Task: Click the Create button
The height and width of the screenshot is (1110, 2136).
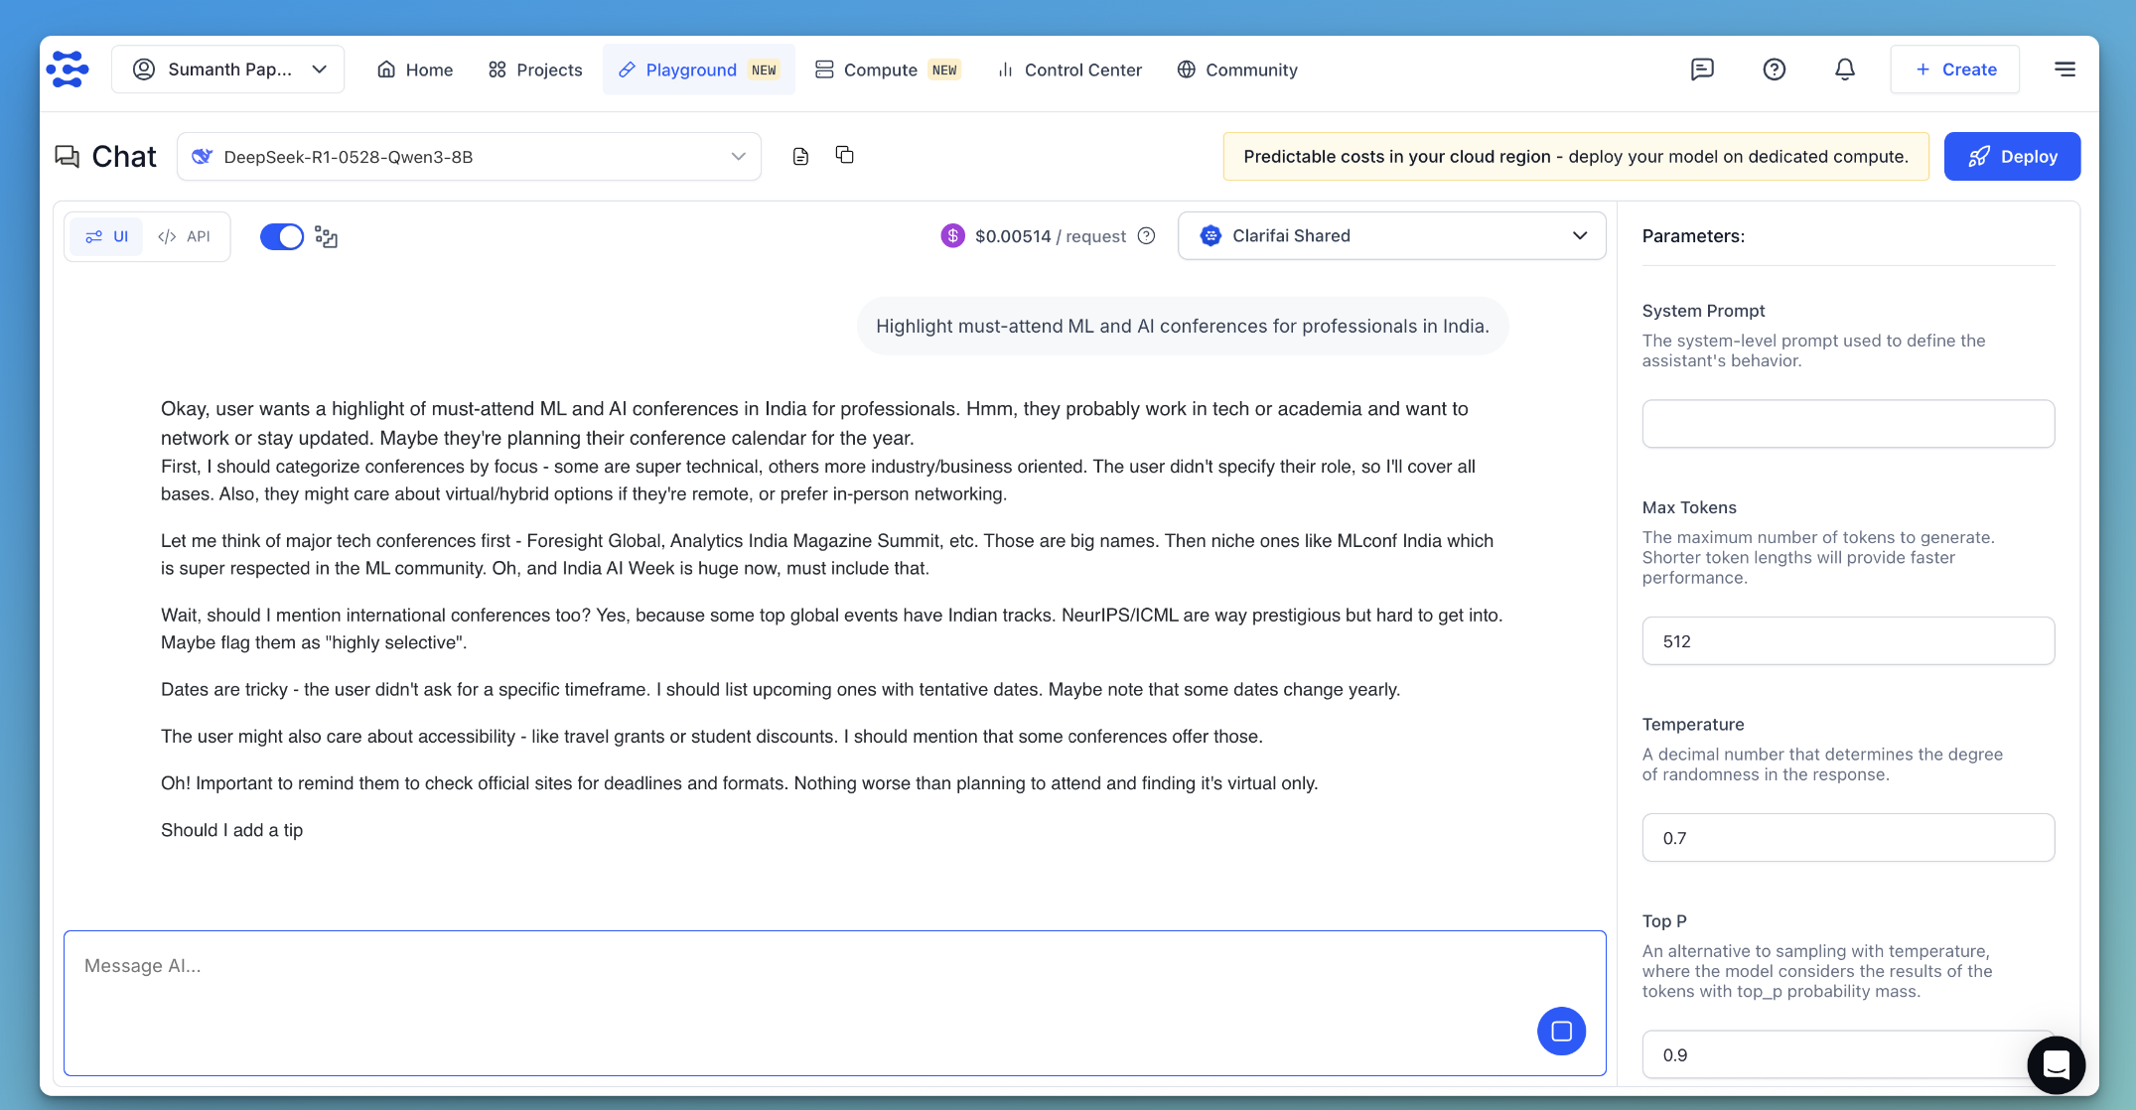Action: tap(1954, 69)
